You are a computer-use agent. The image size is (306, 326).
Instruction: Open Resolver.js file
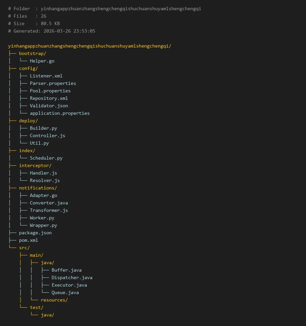click(45, 180)
